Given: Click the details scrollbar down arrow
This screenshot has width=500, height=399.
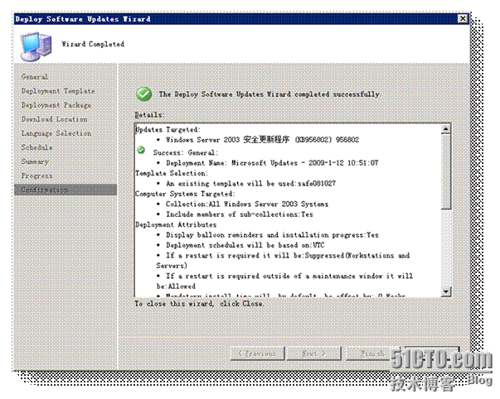Looking at the screenshot, I should pos(446,291).
